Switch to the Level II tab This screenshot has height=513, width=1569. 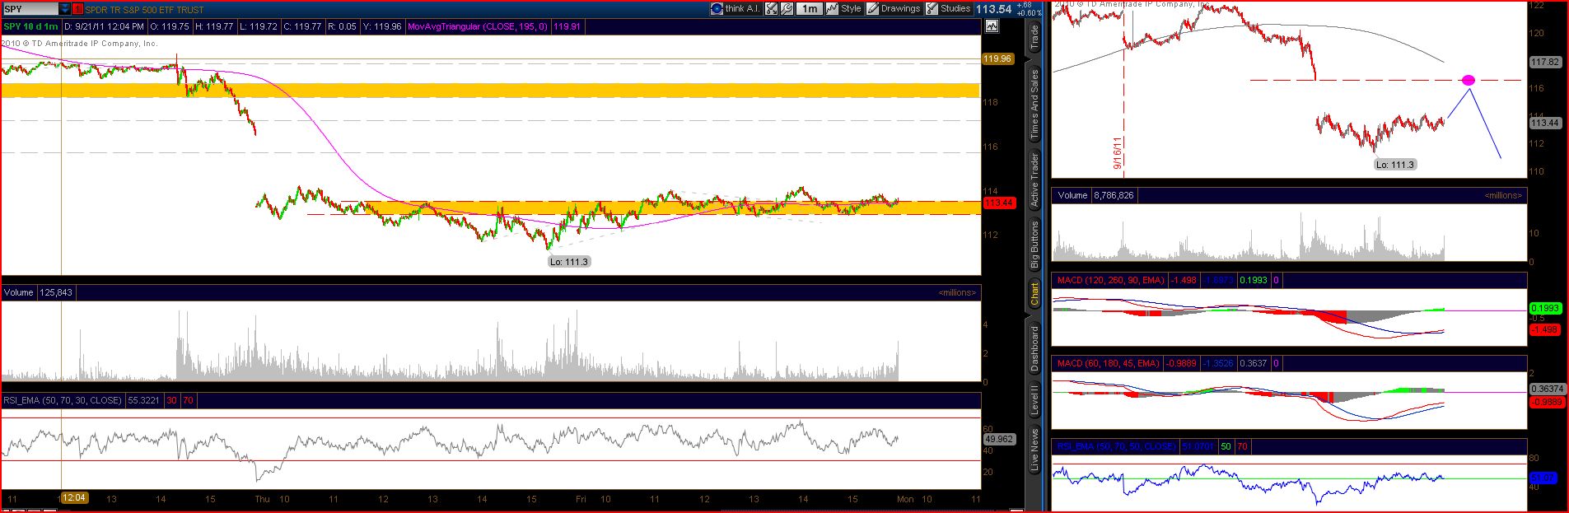[x=1034, y=399]
